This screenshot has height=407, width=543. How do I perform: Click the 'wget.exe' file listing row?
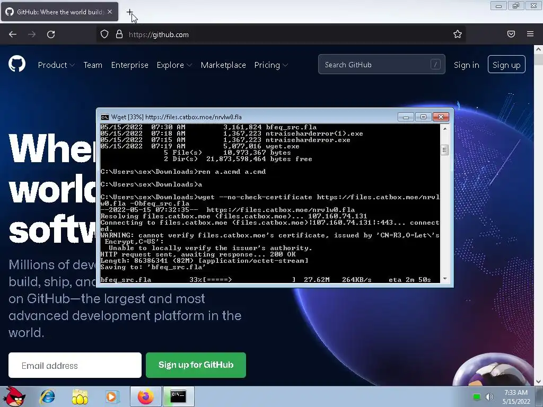tap(200, 146)
